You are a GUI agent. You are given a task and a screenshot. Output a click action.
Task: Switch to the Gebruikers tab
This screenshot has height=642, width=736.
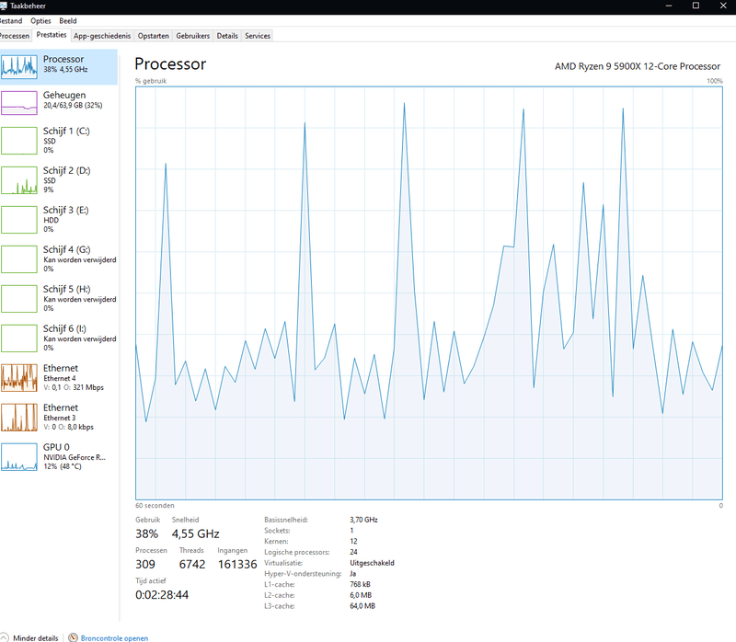click(192, 36)
